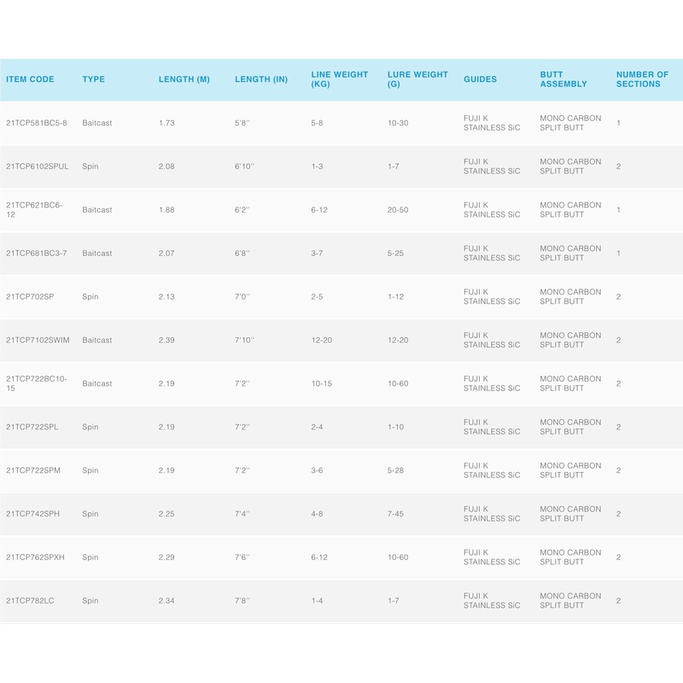Click item code 21TCP782LC
The height and width of the screenshot is (683, 683).
[30, 601]
